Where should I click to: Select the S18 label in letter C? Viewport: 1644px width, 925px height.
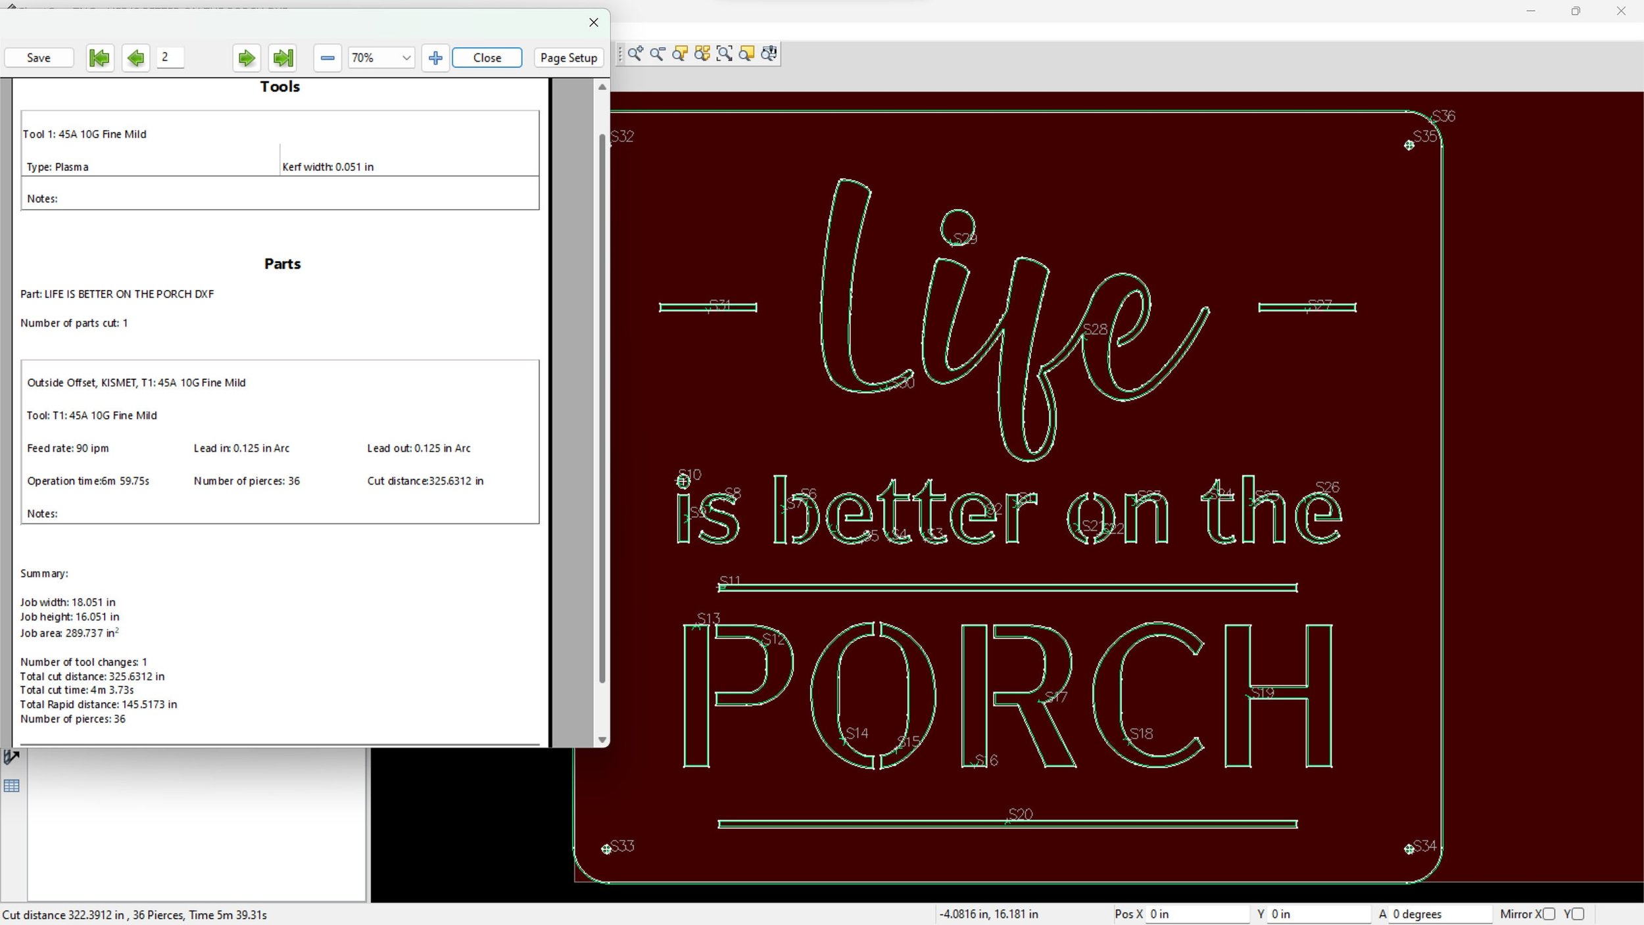(x=1142, y=734)
